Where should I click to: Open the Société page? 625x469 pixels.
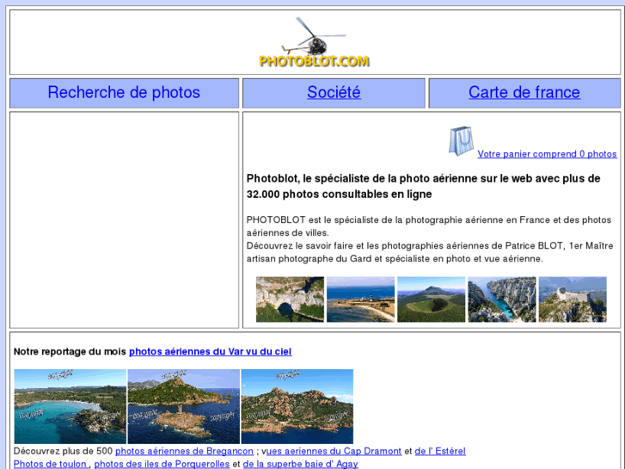click(x=334, y=93)
